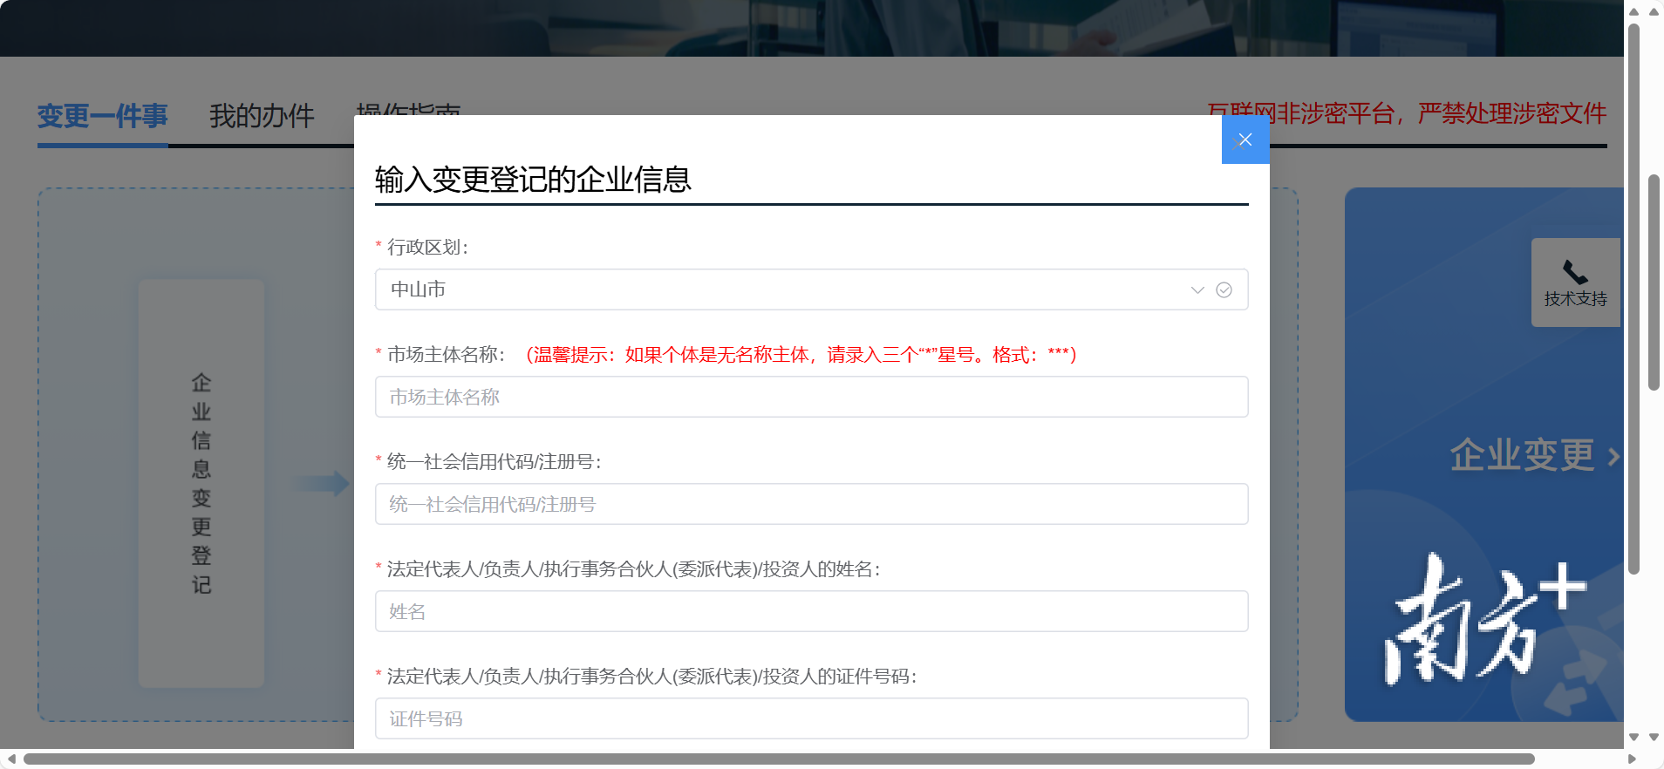Screen dimensions: 1664x769
Task: Click the check-circle icon in 行政区划 field
Action: click(x=1224, y=290)
